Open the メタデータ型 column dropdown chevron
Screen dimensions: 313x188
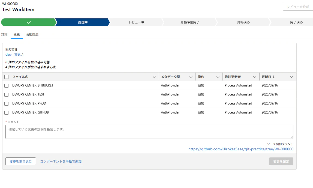[191, 77]
